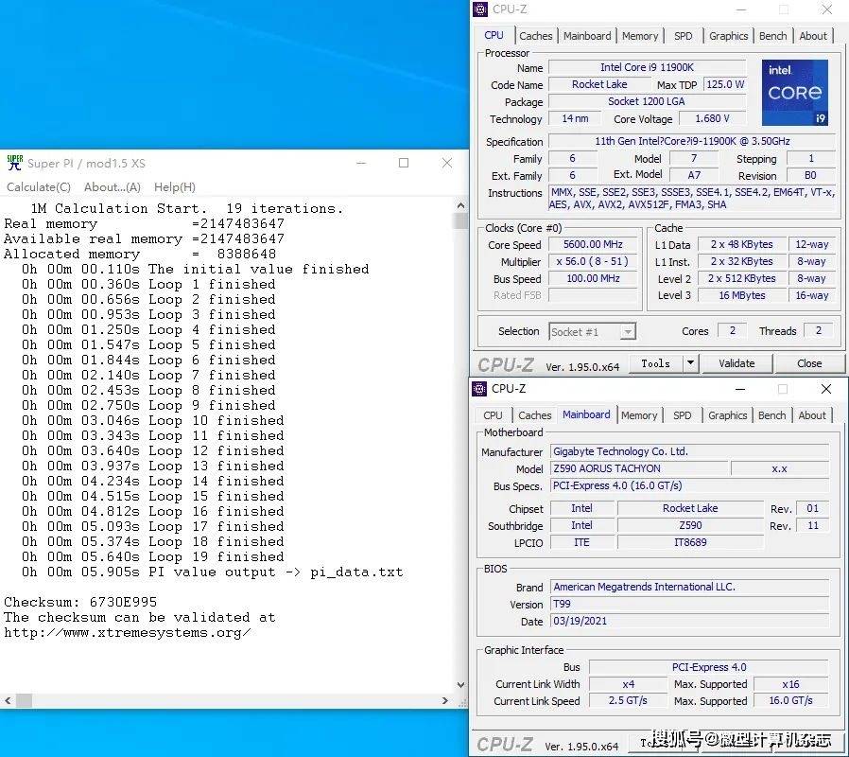Click the Core Speed value 5600.00 MHz
The image size is (849, 757).
click(593, 244)
